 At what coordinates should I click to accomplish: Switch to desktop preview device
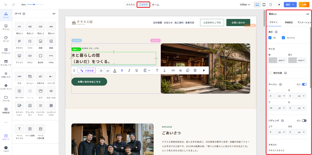pyautogui.click(x=257, y=5)
